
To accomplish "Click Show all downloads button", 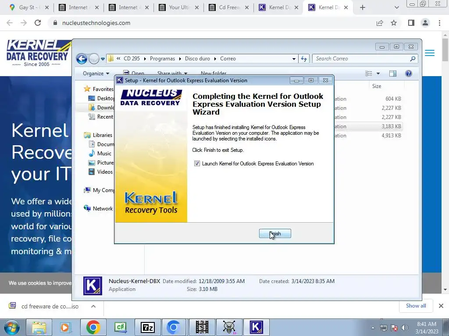I will click(x=416, y=306).
